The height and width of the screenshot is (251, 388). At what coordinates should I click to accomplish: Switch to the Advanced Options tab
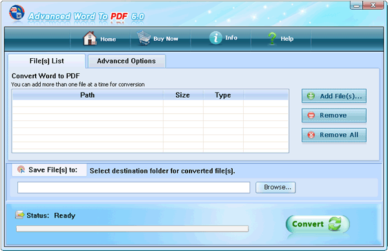point(127,61)
